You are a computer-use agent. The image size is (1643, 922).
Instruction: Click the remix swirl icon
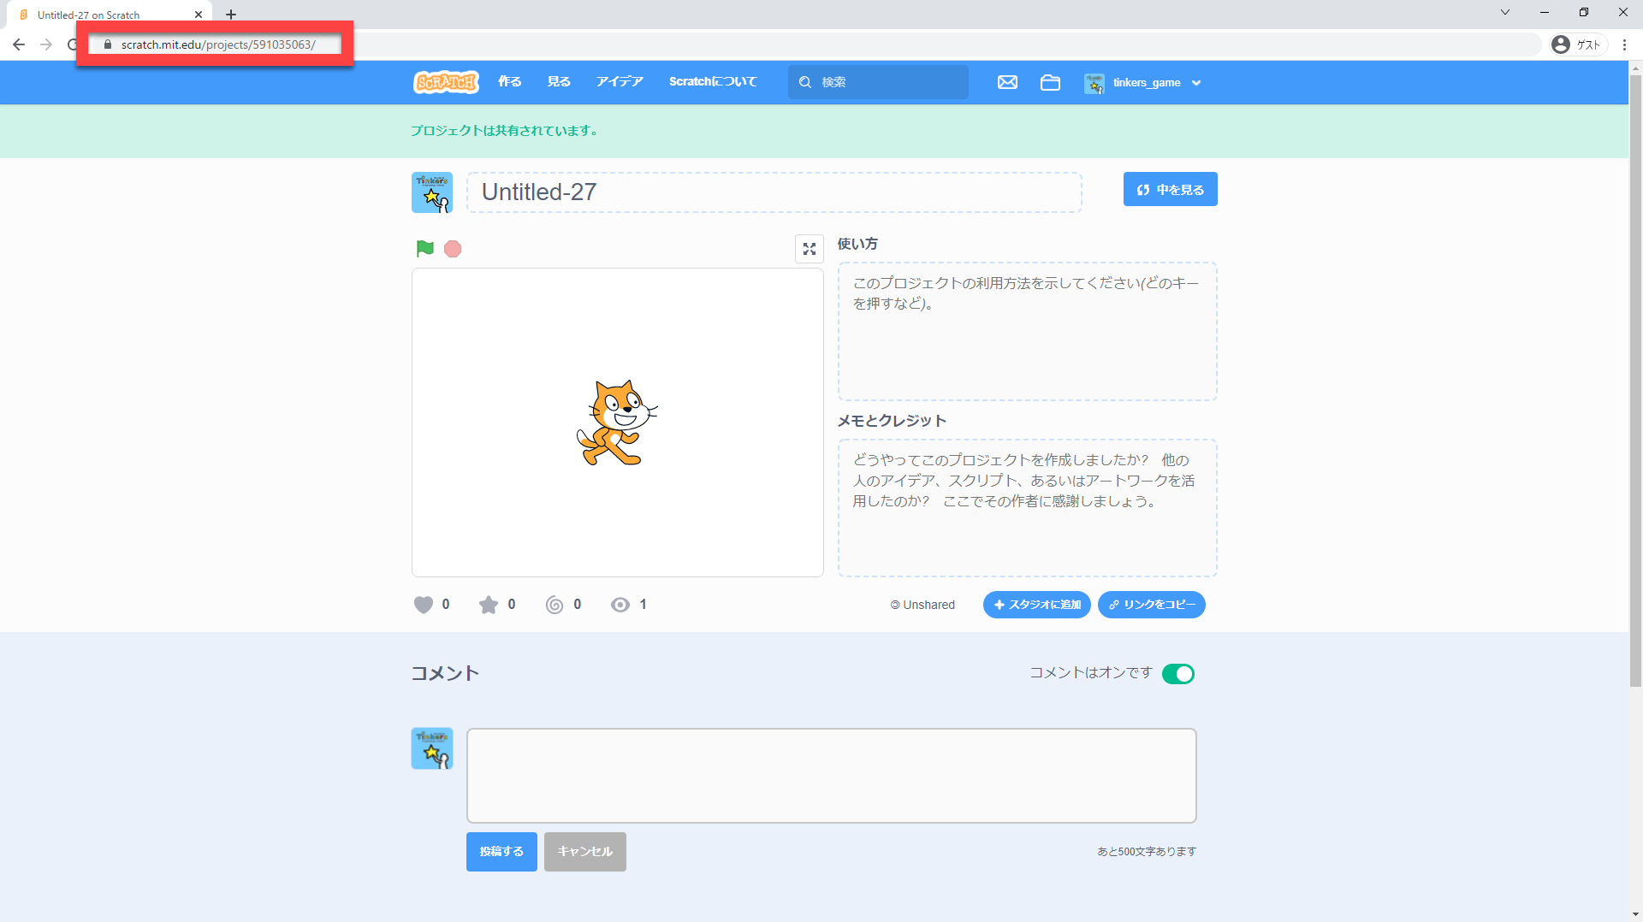tap(555, 605)
